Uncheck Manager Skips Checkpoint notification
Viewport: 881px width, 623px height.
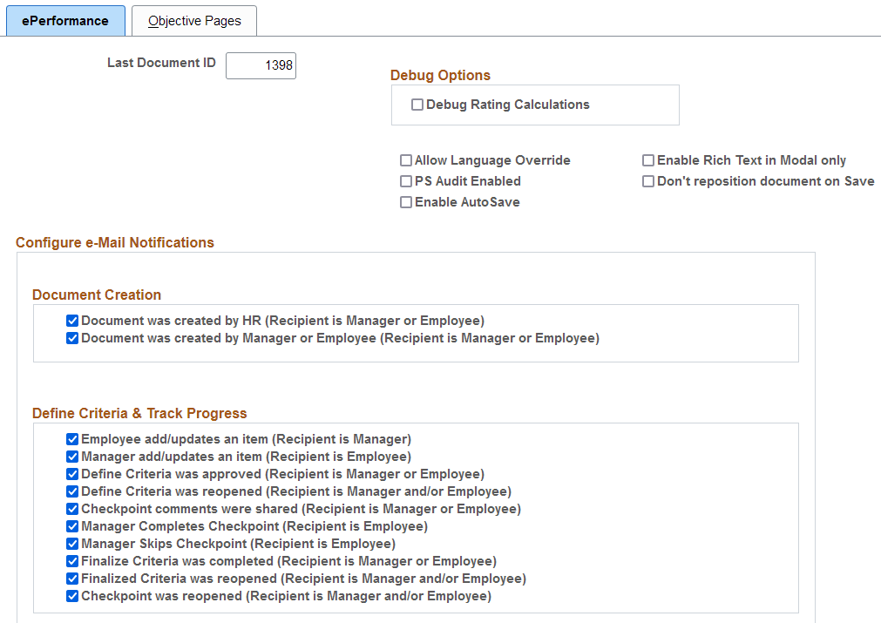tap(72, 544)
